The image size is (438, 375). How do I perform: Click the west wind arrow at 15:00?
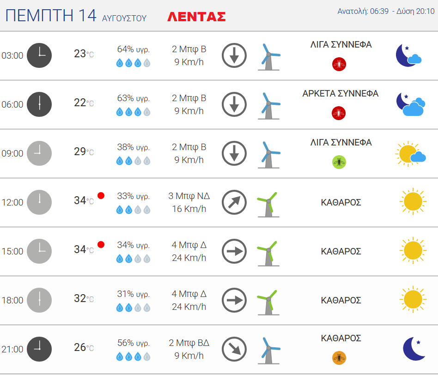tap(234, 251)
